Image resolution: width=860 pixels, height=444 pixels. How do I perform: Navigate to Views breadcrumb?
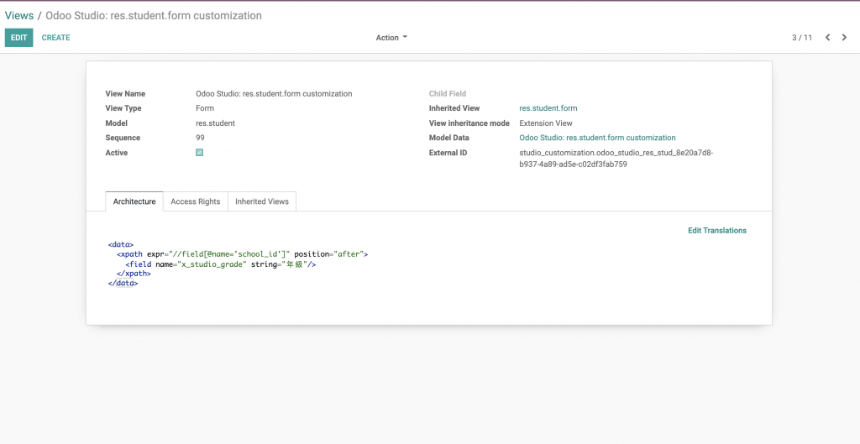19,16
